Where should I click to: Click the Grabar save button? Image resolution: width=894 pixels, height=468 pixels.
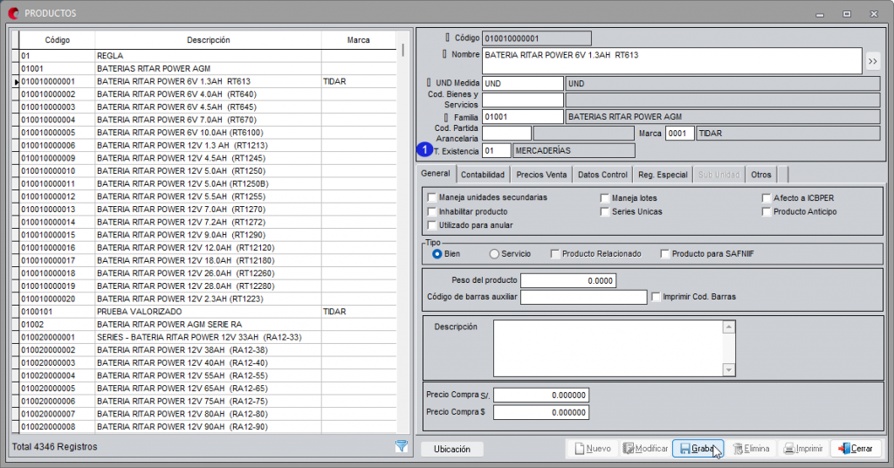coord(698,449)
